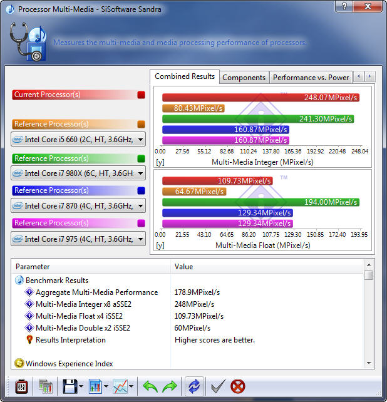Click the add results to rank icon
The width and height of the screenshot is (387, 402).
coord(45,386)
